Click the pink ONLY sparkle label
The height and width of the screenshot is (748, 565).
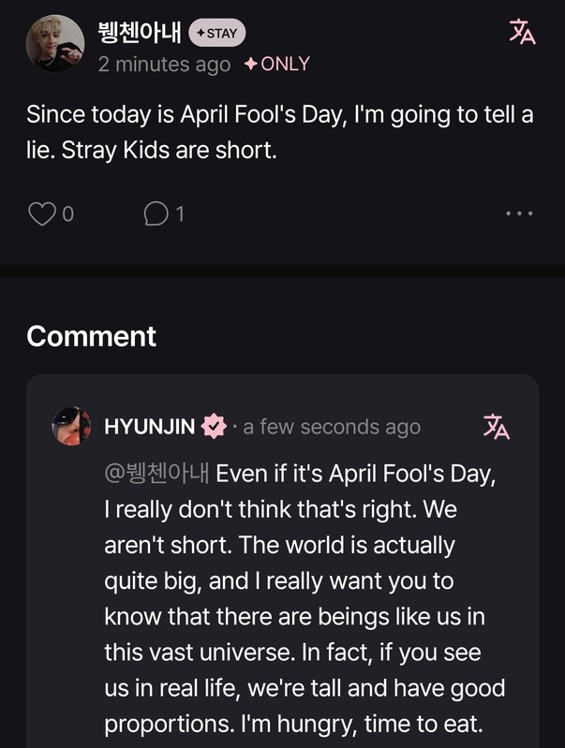pyautogui.click(x=276, y=65)
